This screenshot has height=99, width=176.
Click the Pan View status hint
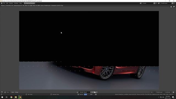(x=29, y=94)
